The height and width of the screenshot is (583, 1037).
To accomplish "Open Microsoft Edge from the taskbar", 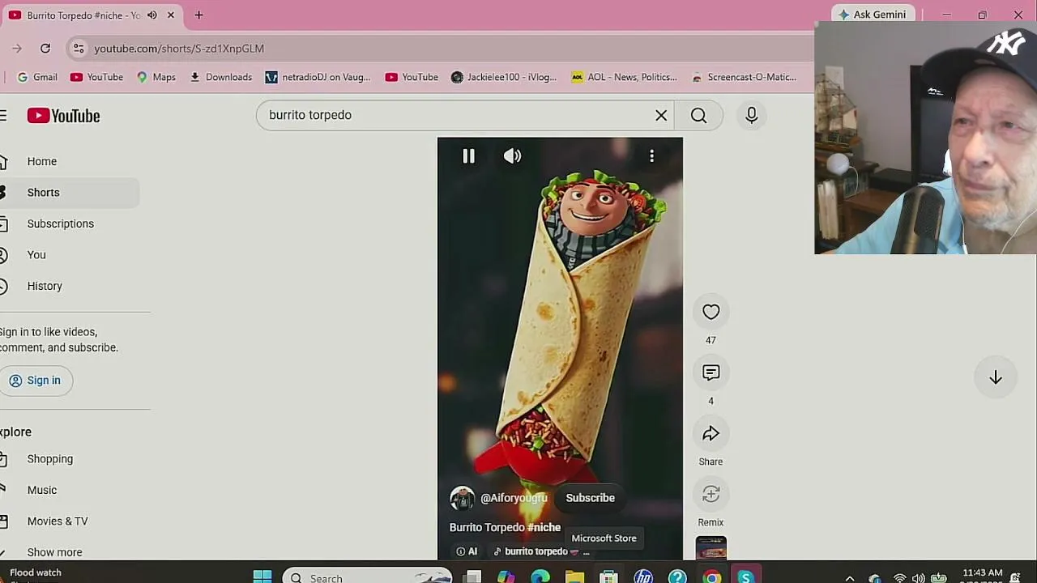I will click(540, 577).
